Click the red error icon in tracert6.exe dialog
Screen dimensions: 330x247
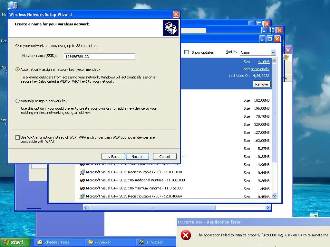(186, 235)
